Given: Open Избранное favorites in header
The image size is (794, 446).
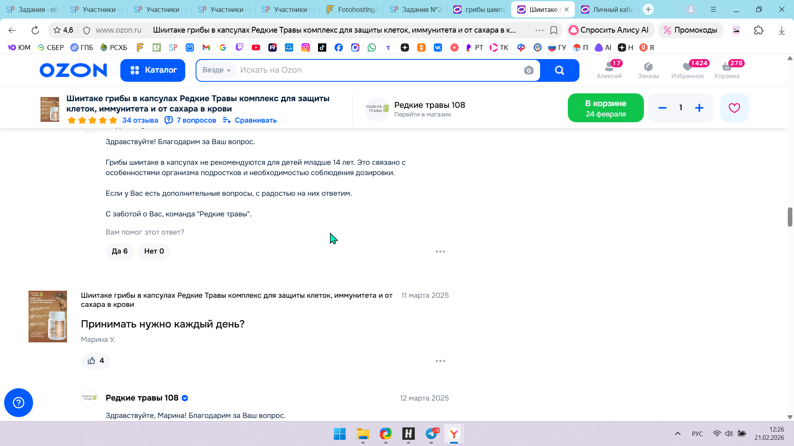Looking at the screenshot, I should point(687,70).
